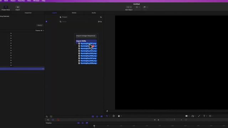Switch to the Media tab

click(74, 13)
